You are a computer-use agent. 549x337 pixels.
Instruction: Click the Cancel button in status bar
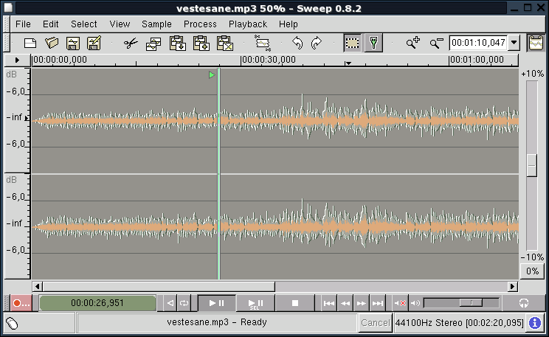tap(375, 323)
